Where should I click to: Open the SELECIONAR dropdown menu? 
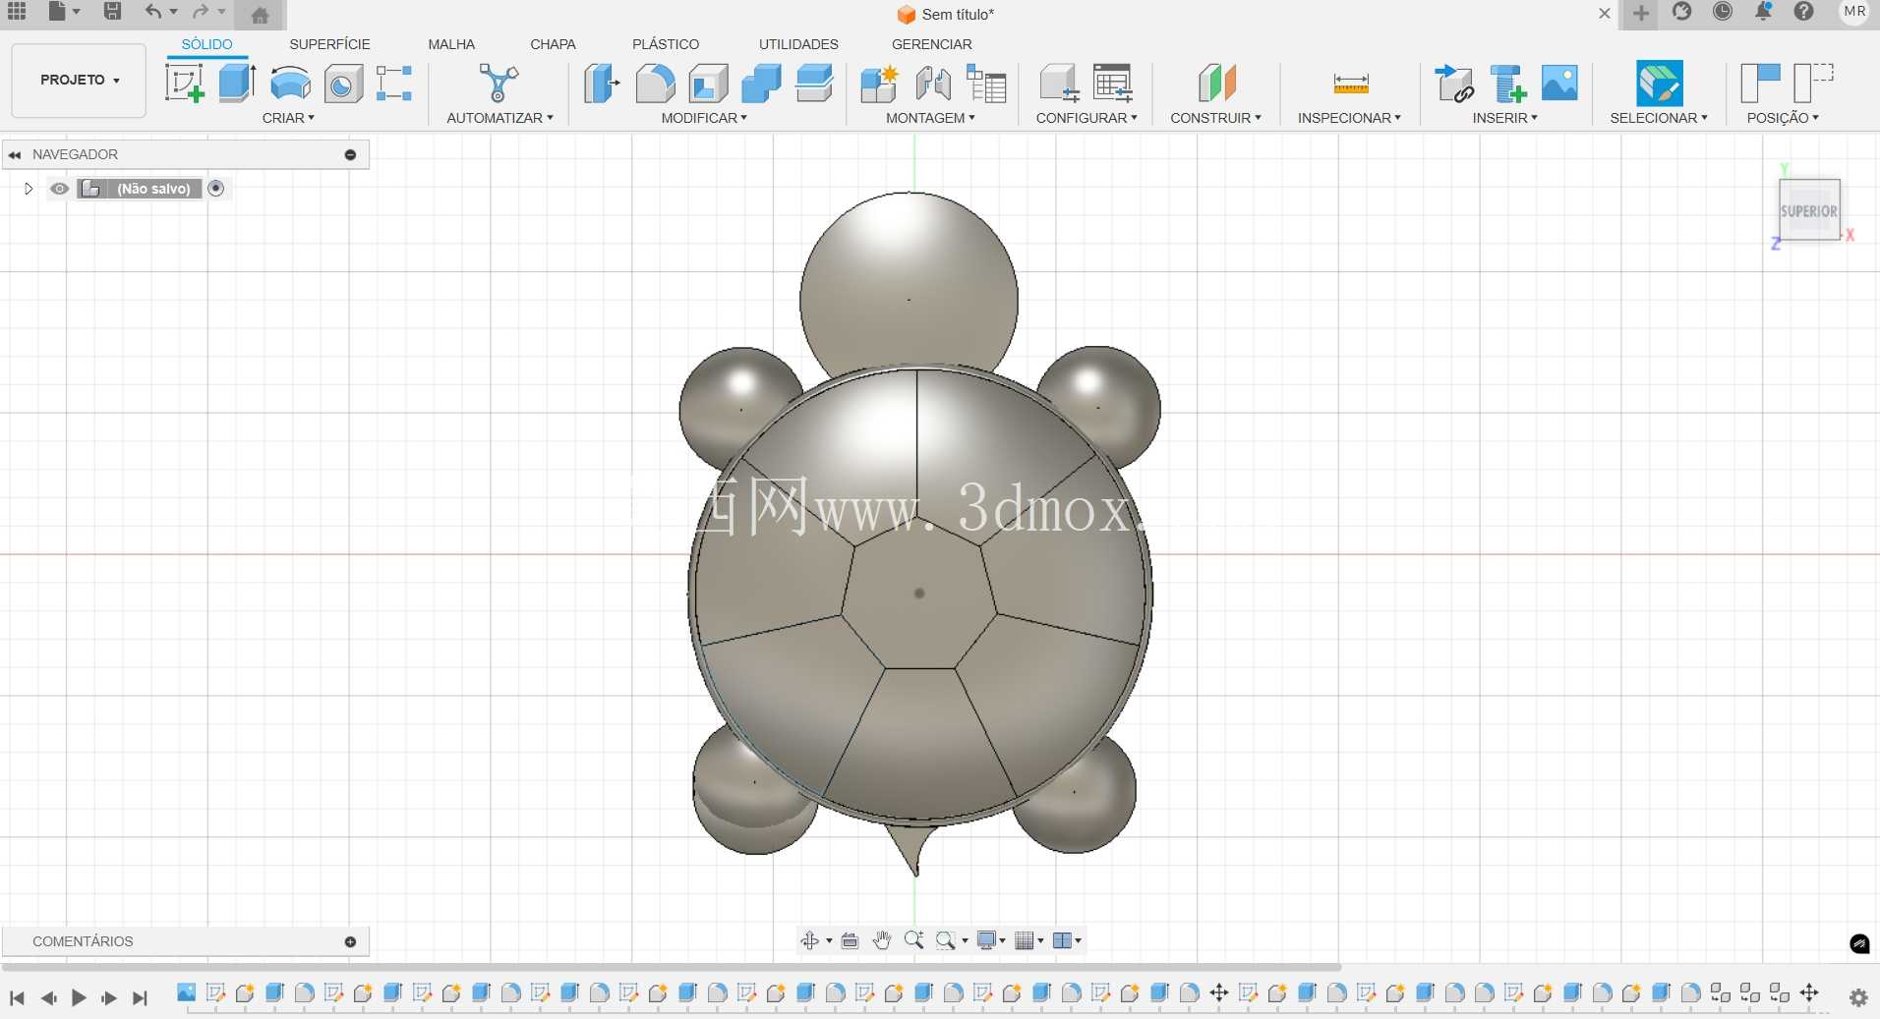(1659, 117)
